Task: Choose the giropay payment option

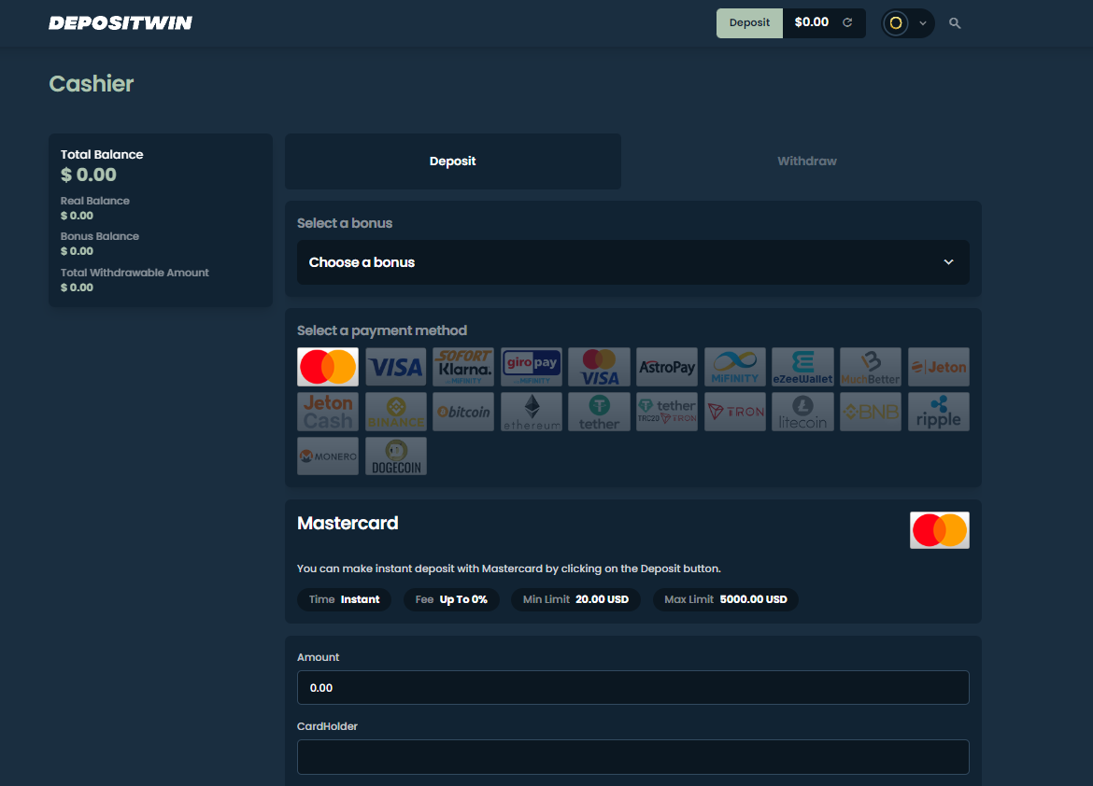Action: click(532, 367)
